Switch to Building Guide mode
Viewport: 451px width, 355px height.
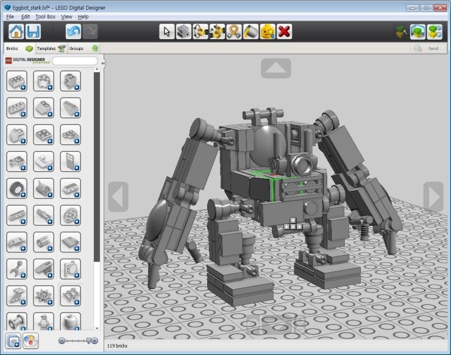pos(435,31)
